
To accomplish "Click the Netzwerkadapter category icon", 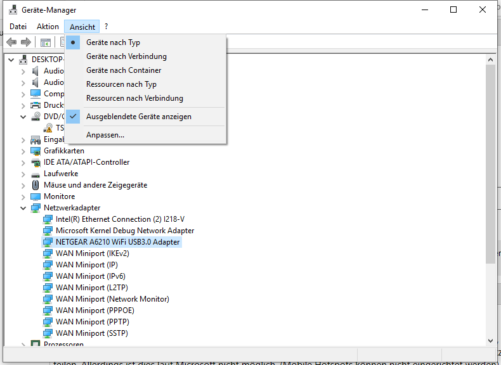I will pos(36,208).
